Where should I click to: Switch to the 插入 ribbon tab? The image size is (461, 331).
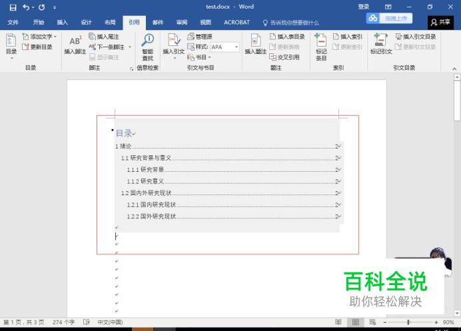[63, 23]
